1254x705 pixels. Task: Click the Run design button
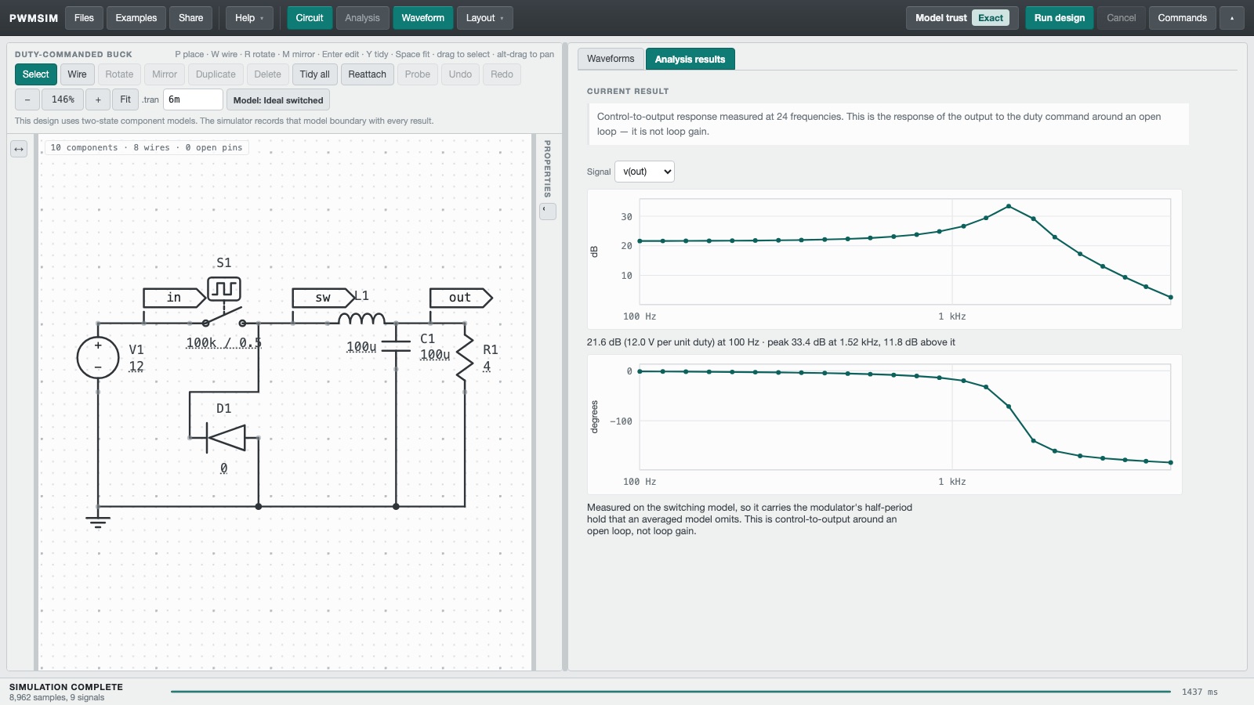[x=1059, y=18]
